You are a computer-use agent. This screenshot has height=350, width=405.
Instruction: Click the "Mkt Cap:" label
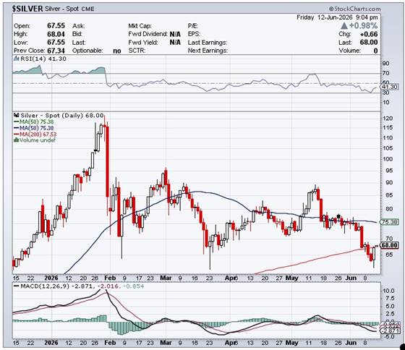[x=140, y=26]
